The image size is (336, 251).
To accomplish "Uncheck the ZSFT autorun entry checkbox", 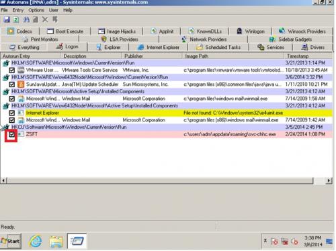I will (x=11, y=134).
